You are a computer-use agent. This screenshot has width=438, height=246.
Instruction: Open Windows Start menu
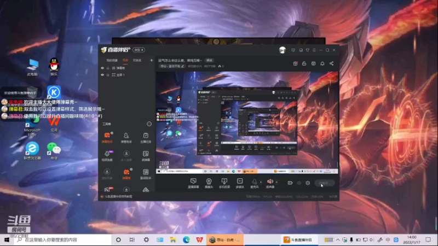click(x=7, y=239)
